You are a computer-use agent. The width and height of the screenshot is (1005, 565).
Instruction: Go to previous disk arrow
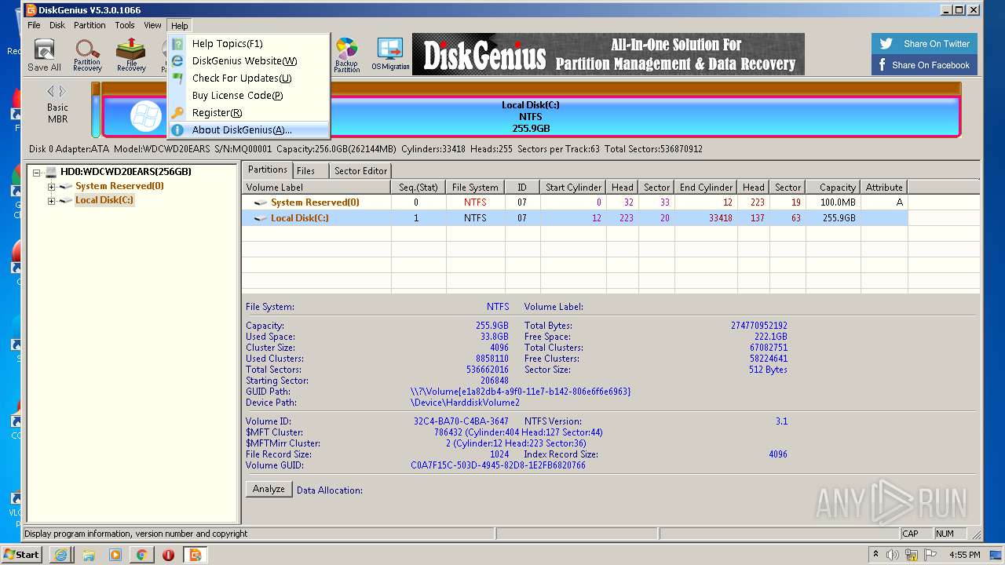pos(51,92)
